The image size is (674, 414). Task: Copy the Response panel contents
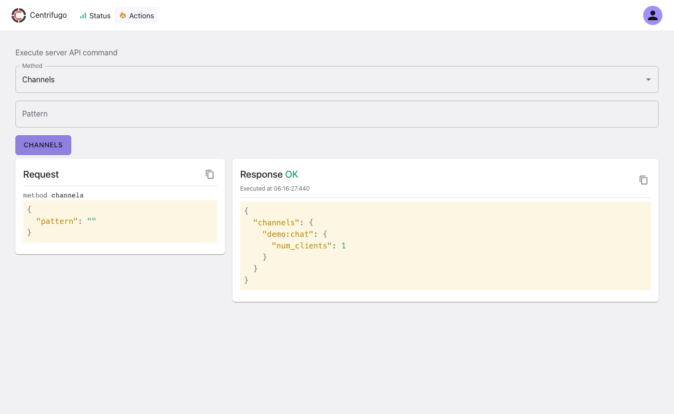tap(644, 180)
